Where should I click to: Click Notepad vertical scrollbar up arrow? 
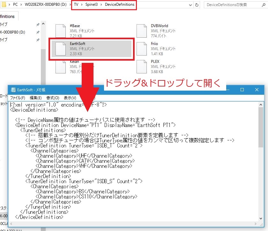(x=261, y=105)
